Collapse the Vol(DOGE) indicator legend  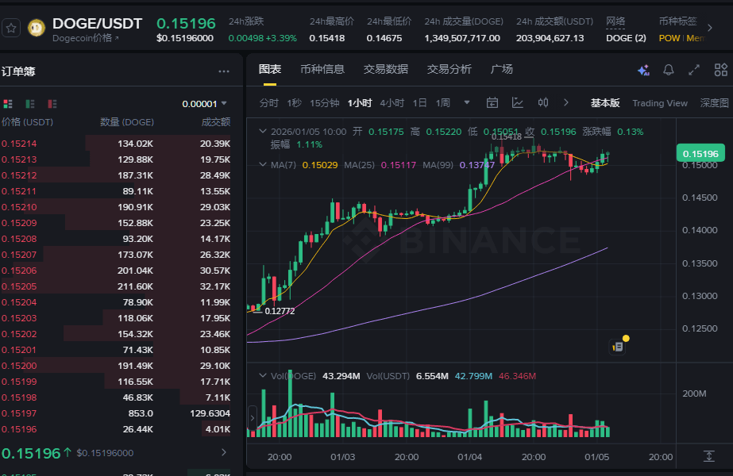pos(263,376)
